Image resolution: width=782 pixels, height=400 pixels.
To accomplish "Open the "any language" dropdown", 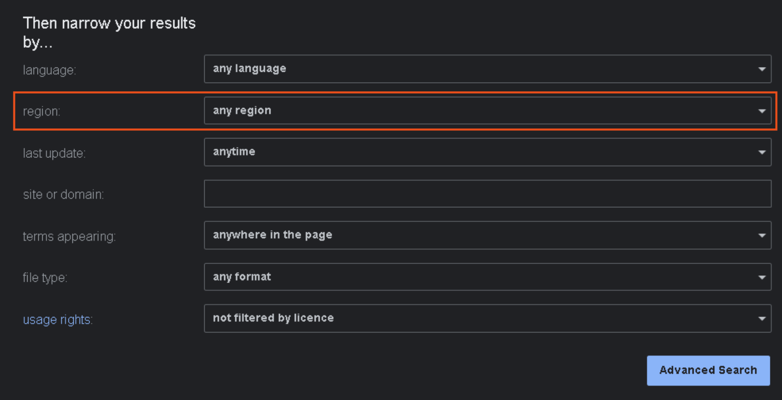I will pyautogui.click(x=487, y=69).
